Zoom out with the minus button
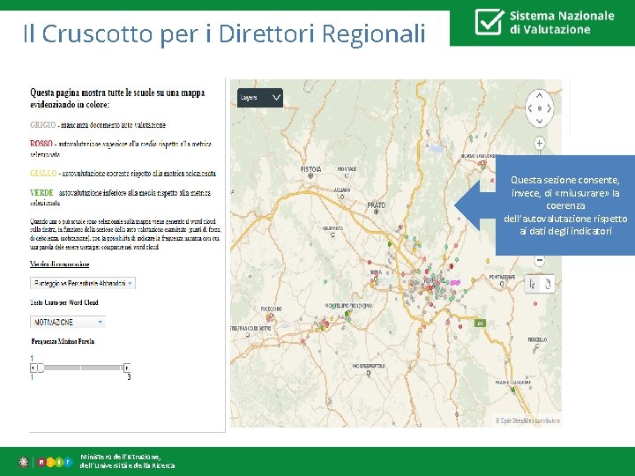Viewport: 635px width, 476px height. [540, 260]
